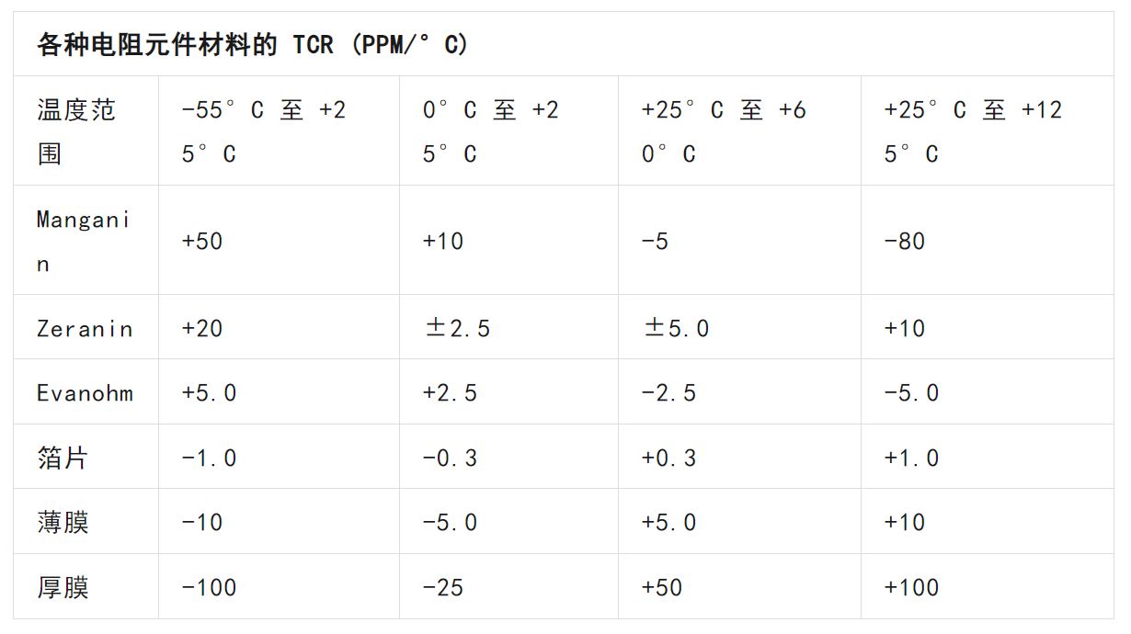This screenshot has width=1131, height=634.
Task: Select the -25 cell in 厚膜 row
Action: click(442, 587)
